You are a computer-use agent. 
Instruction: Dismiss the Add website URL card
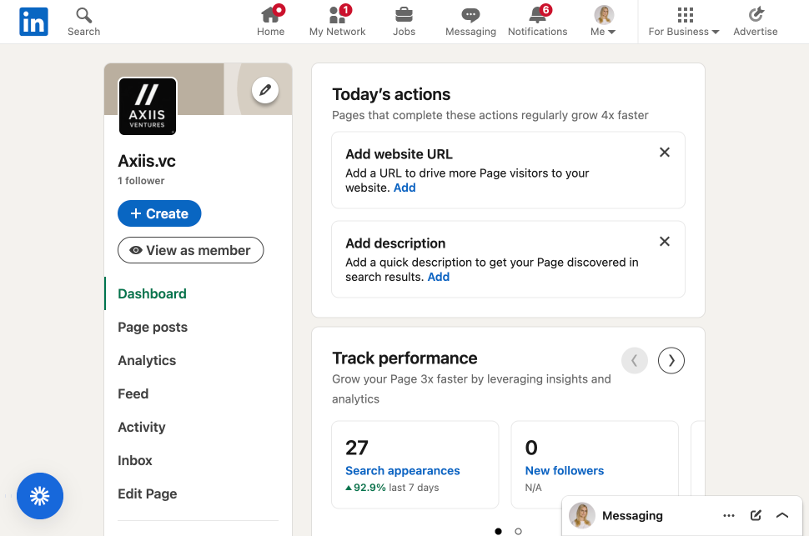tap(665, 153)
